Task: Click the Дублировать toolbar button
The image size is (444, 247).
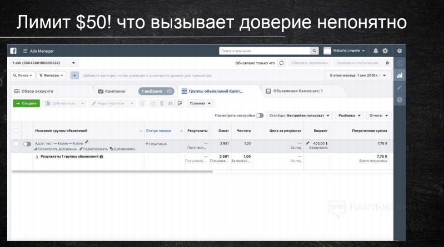Action: pyautogui.click(x=61, y=104)
